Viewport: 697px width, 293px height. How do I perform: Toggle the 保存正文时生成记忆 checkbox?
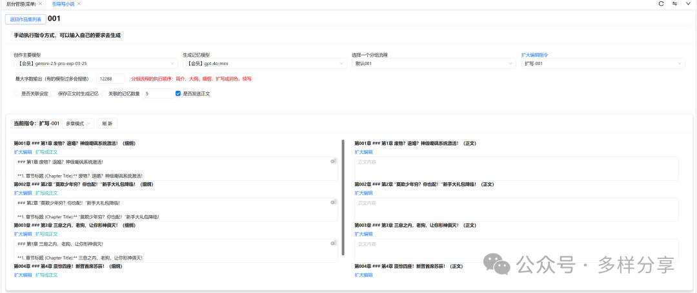[x=54, y=94]
